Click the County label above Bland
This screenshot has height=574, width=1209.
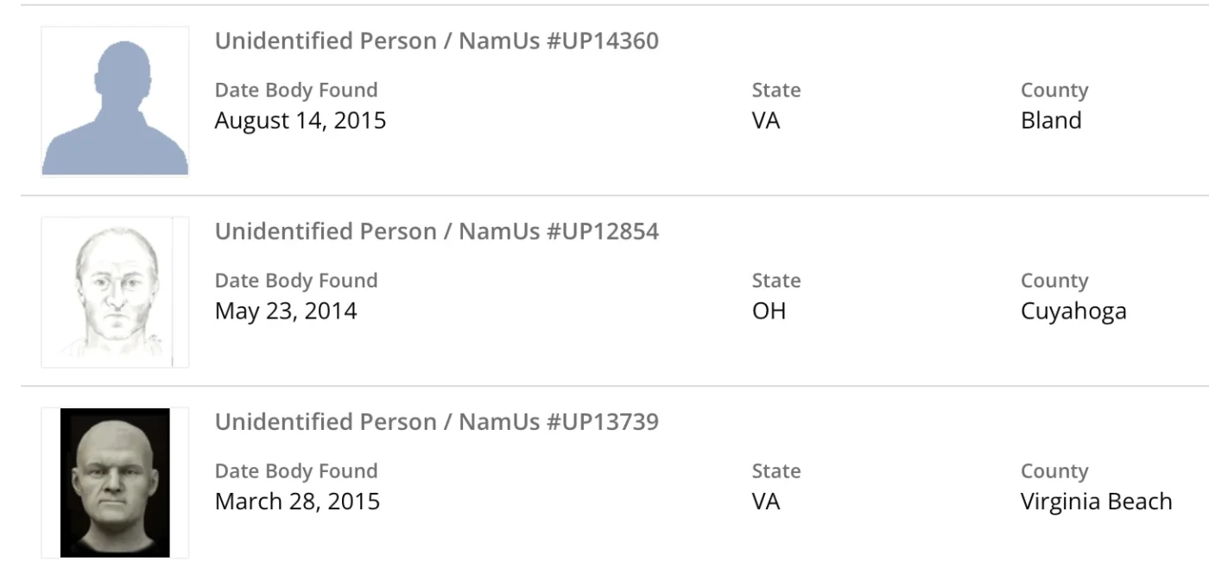pos(1054,90)
